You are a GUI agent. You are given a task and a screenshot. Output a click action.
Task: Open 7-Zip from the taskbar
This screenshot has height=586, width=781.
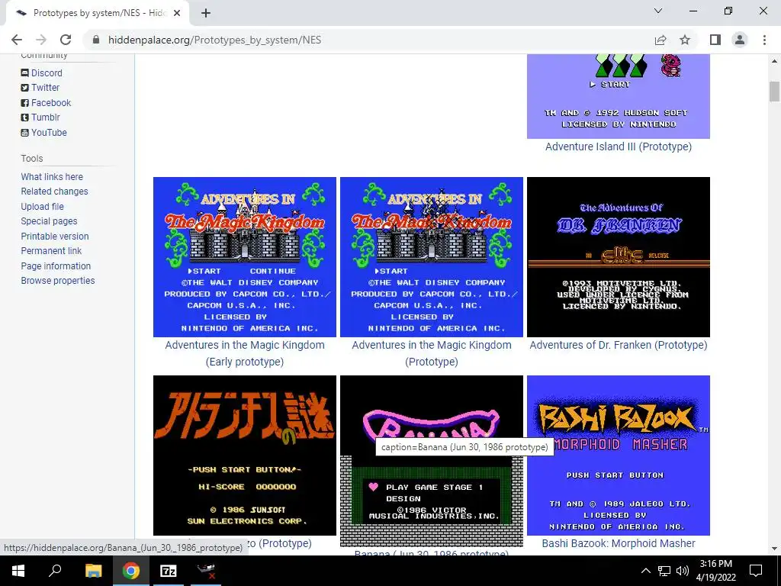click(x=168, y=571)
